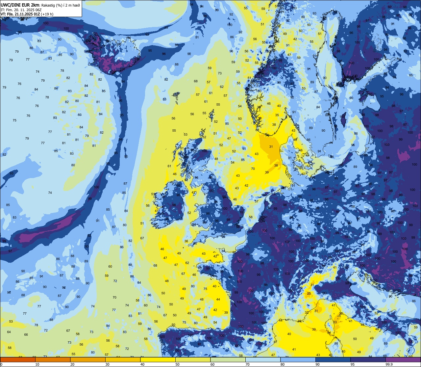Viewport: 421px width, 367px height.
Task: Click the legend tick label 95
Action: coord(353,364)
